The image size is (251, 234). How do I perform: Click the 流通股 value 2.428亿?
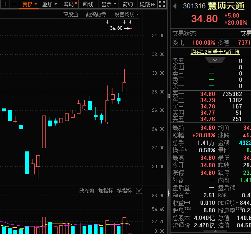(204, 226)
